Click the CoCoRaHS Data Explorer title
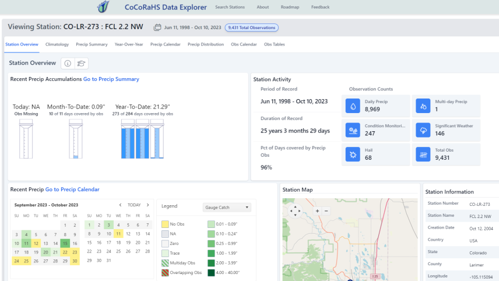Screen dimensions: 499x281 [x=166, y=7]
